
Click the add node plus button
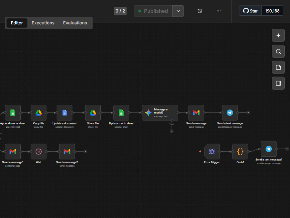tap(278, 35)
